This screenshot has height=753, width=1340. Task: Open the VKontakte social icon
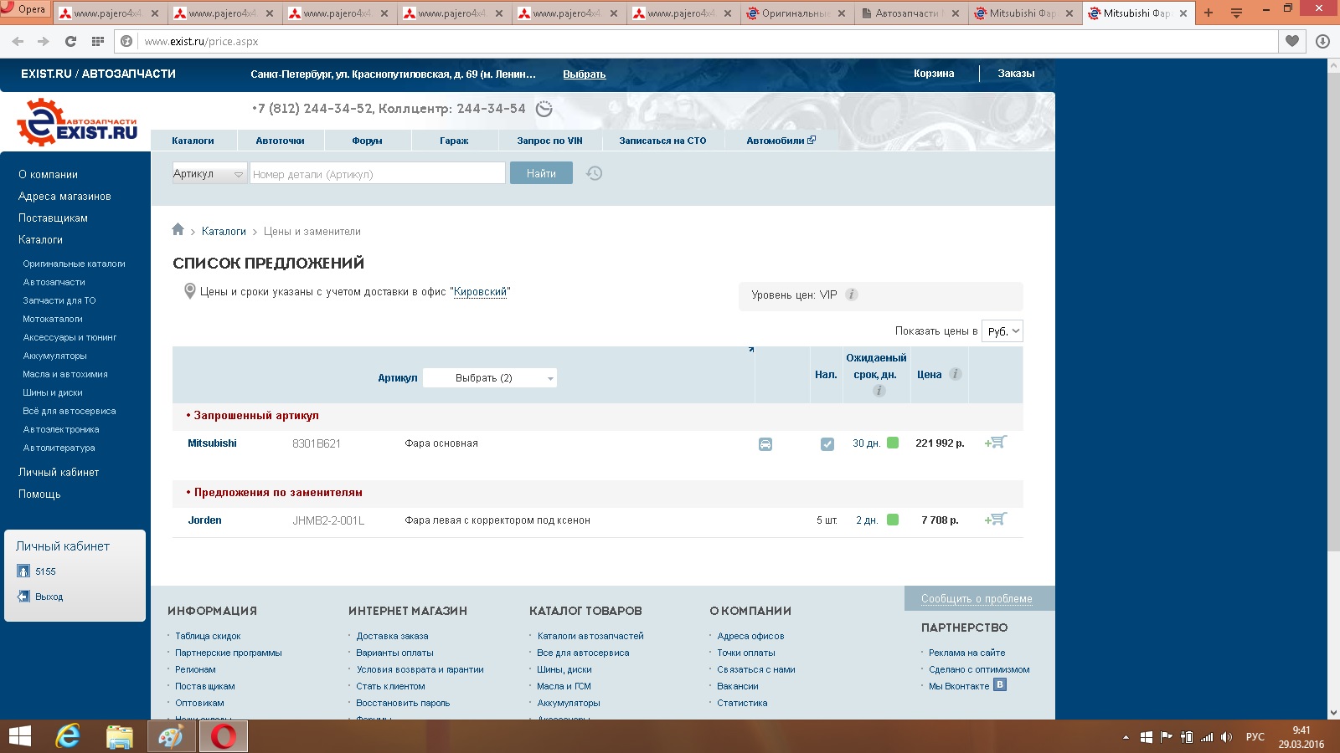pyautogui.click(x=1000, y=685)
